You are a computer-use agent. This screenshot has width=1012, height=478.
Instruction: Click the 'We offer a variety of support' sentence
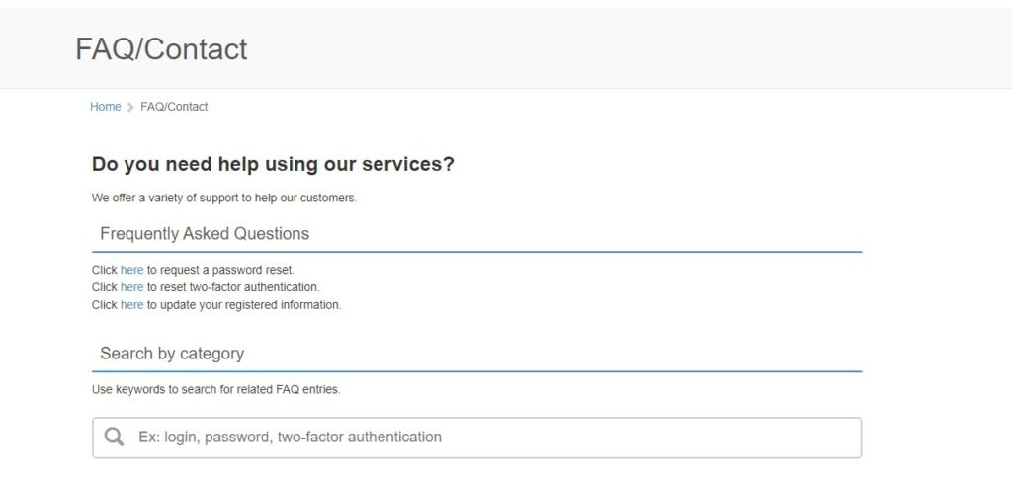point(224,199)
